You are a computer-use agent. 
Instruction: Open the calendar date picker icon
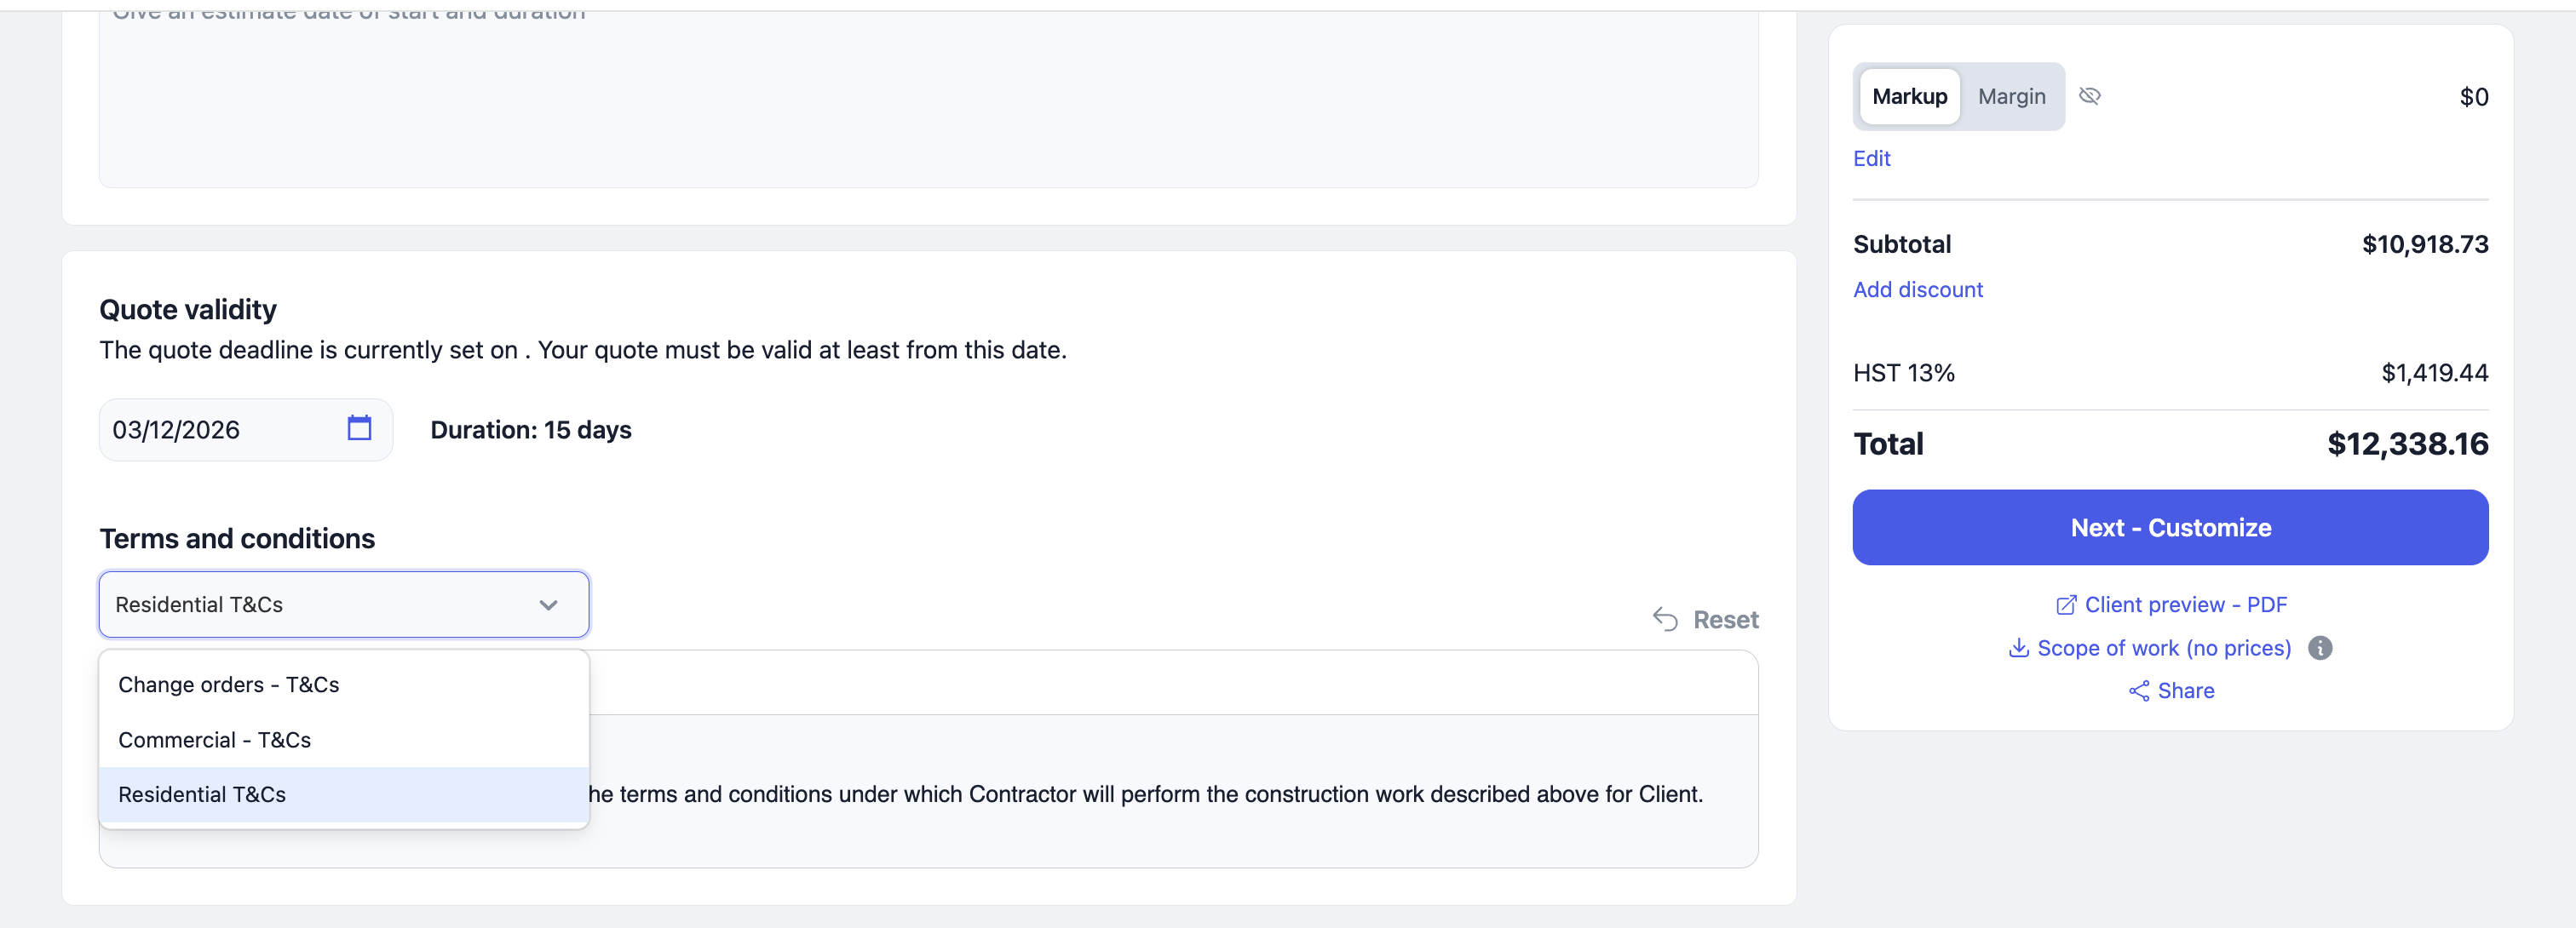click(359, 428)
